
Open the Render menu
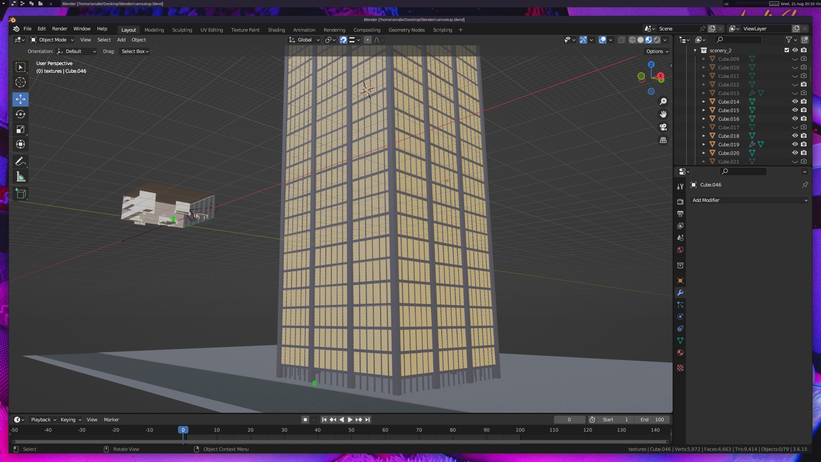(59, 29)
